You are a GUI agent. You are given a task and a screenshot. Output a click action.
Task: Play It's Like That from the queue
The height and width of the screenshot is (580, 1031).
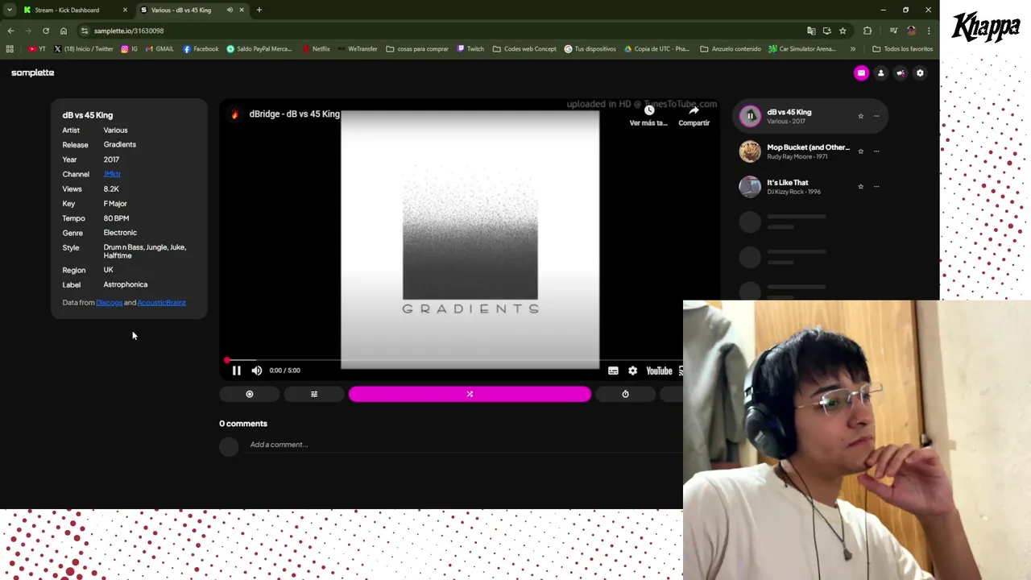pyautogui.click(x=750, y=186)
